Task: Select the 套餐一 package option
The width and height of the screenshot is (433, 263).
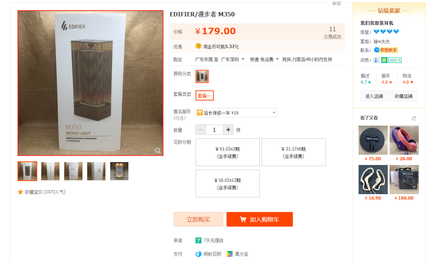Action: tap(204, 96)
